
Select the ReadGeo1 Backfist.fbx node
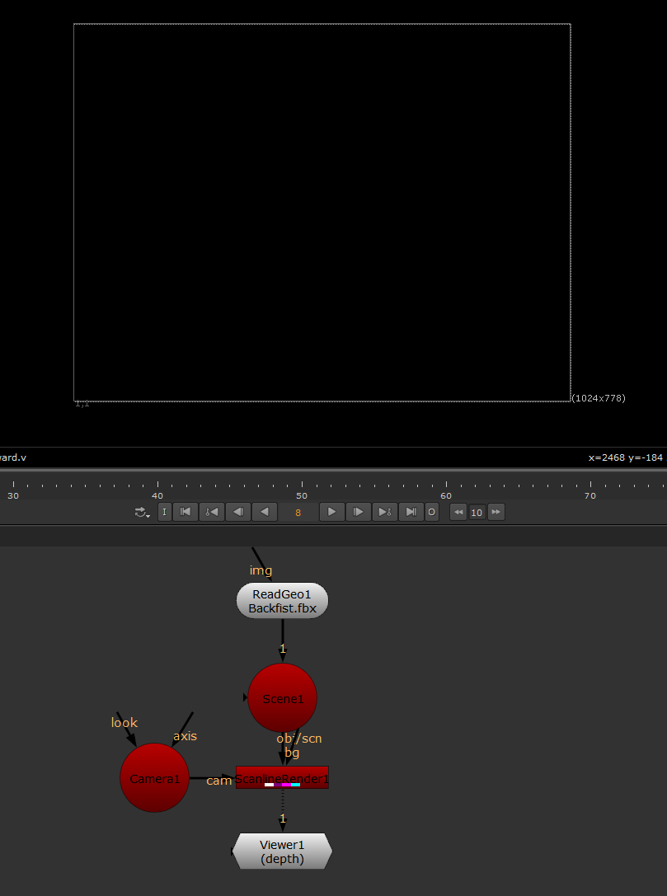[282, 601]
